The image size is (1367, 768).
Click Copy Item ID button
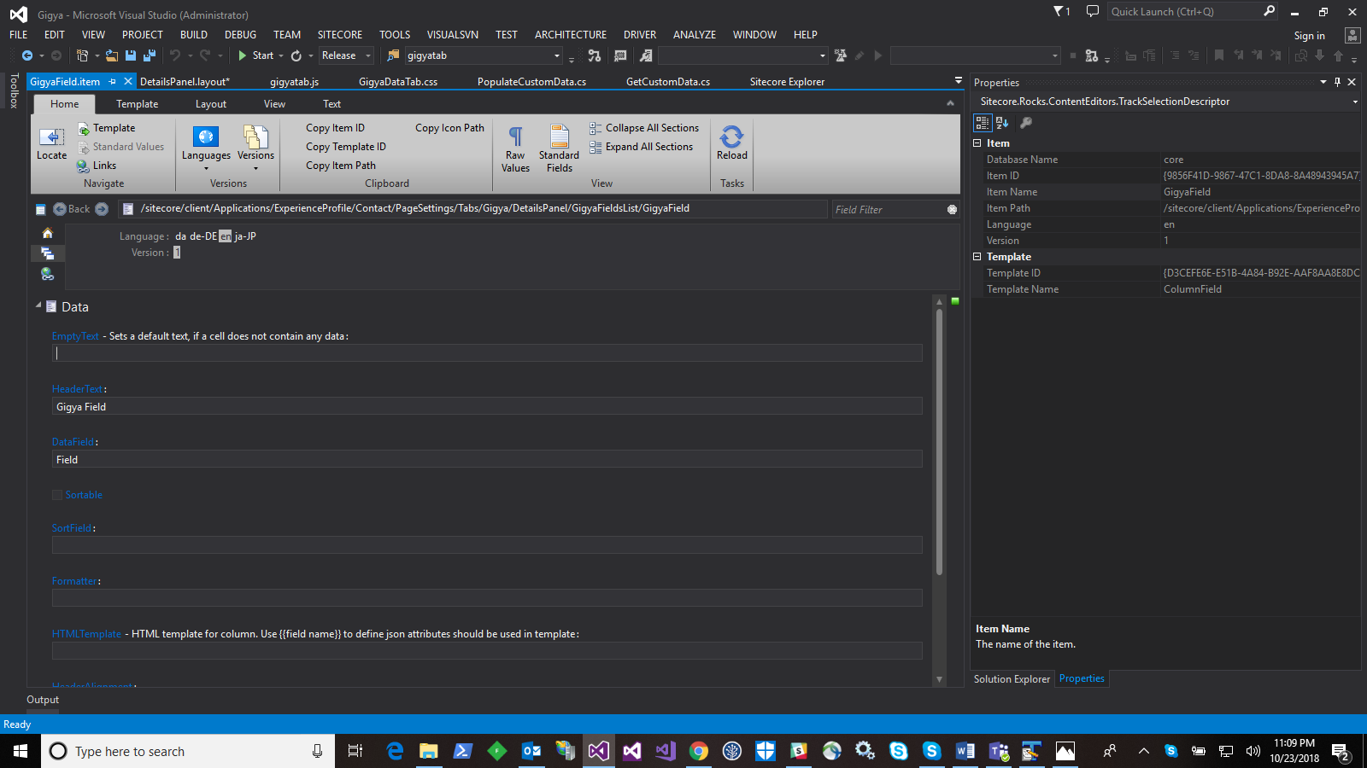click(x=335, y=128)
